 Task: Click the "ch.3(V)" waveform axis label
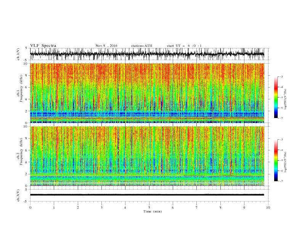(18, 195)
